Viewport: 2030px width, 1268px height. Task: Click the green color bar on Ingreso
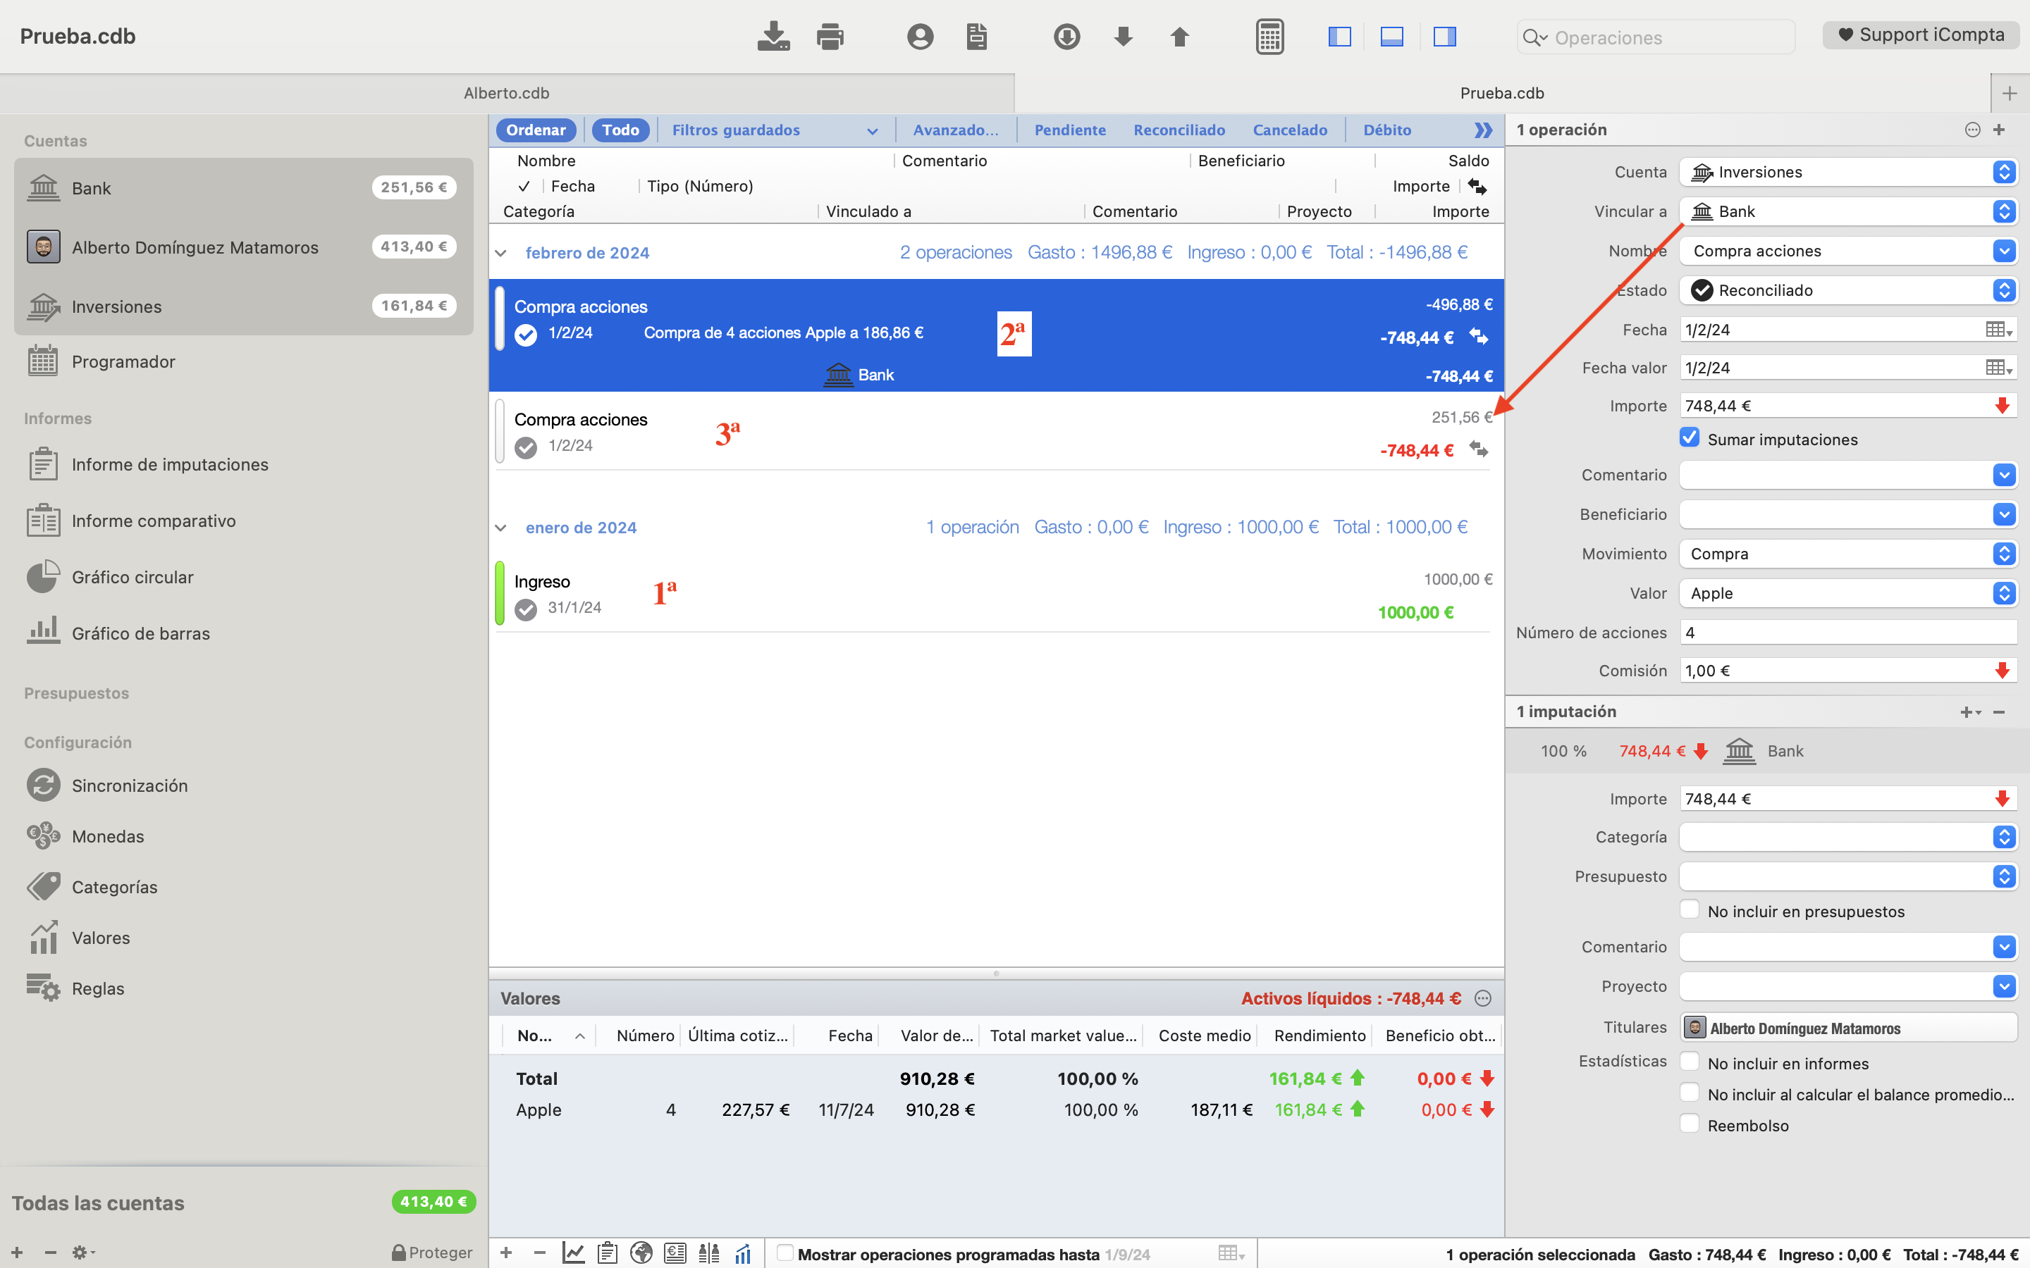tap(500, 594)
